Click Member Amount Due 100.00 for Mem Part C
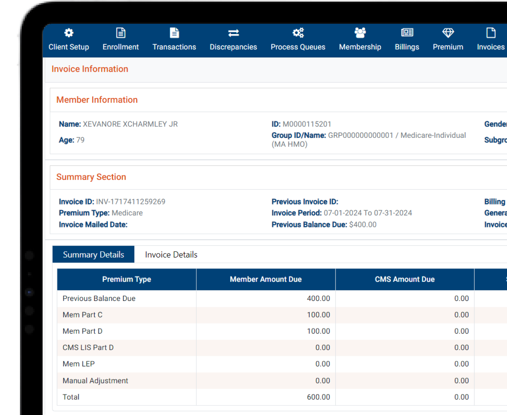 coord(318,314)
